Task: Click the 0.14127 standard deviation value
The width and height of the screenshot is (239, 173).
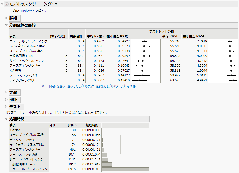Action: pyautogui.click(x=123, y=75)
